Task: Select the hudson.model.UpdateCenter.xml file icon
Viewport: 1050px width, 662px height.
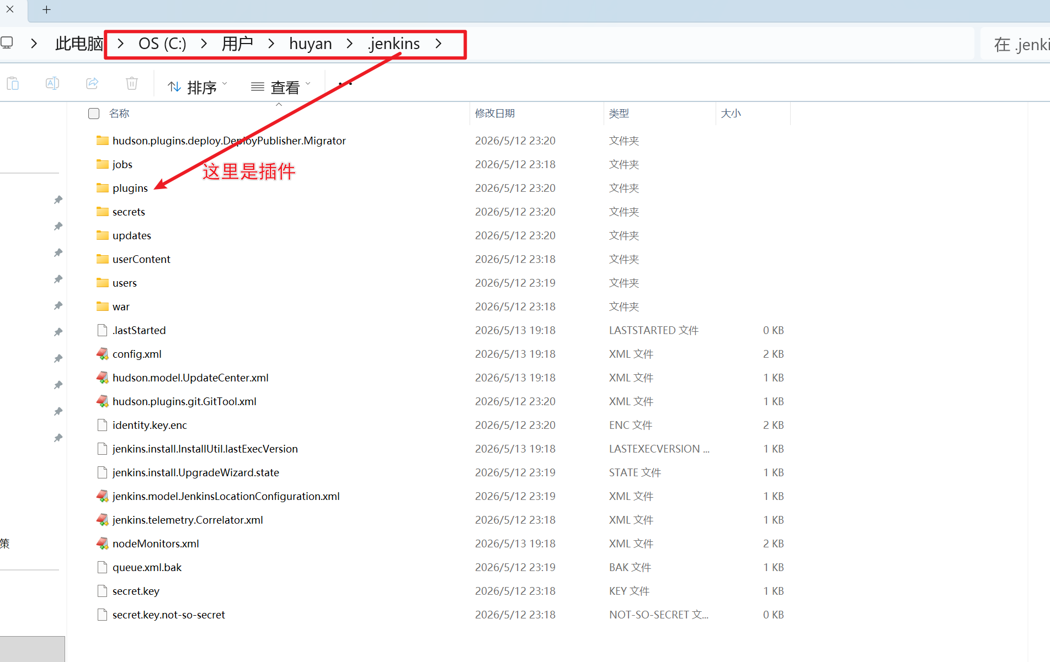Action: tap(102, 378)
